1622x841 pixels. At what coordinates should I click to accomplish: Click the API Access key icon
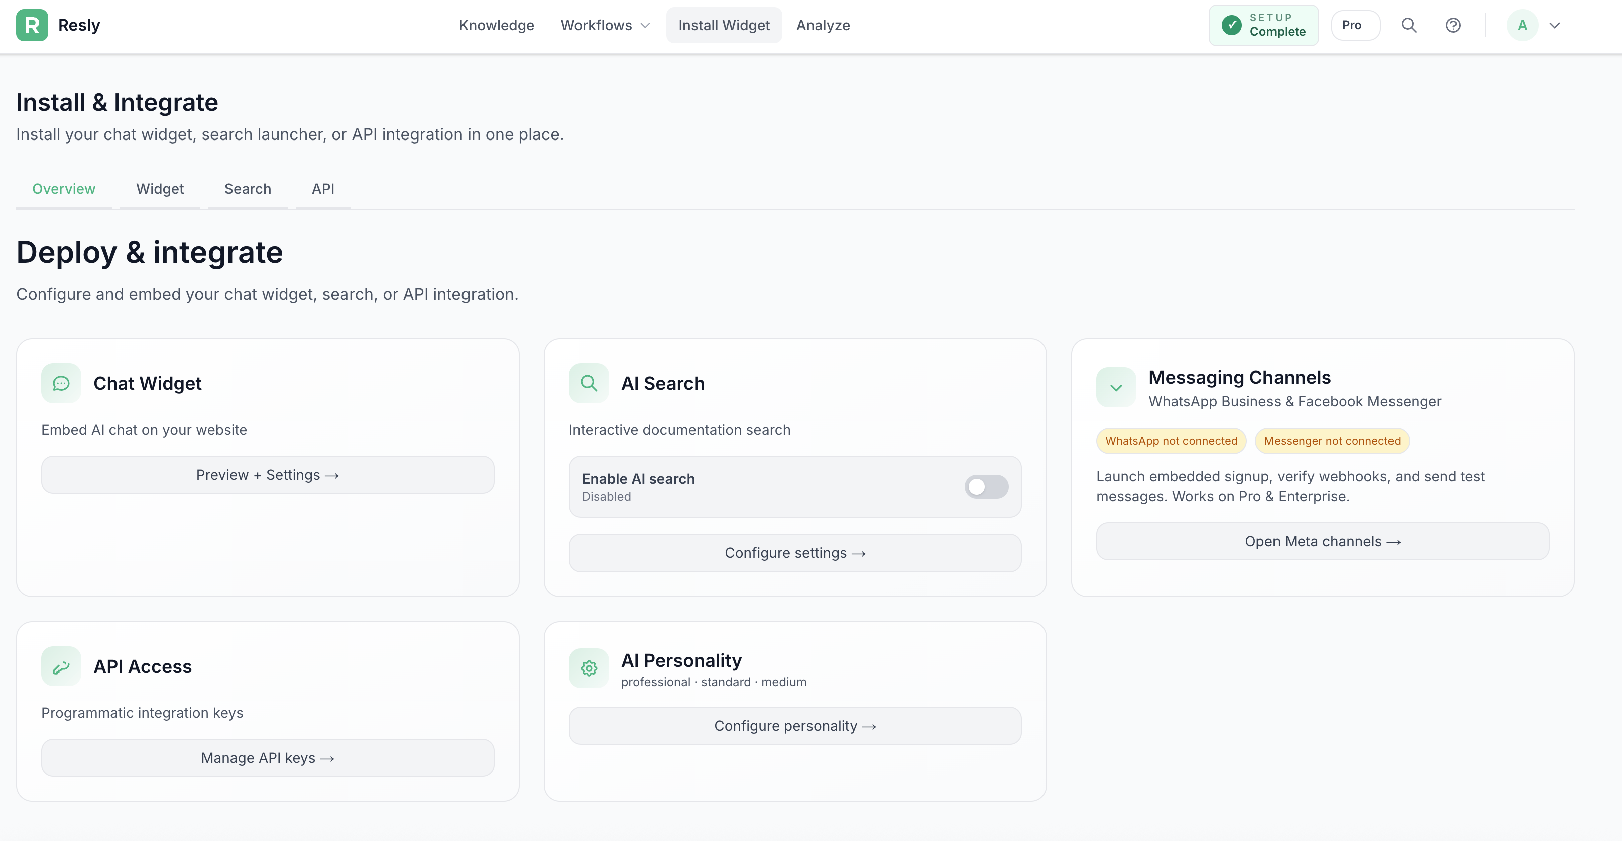pos(60,666)
